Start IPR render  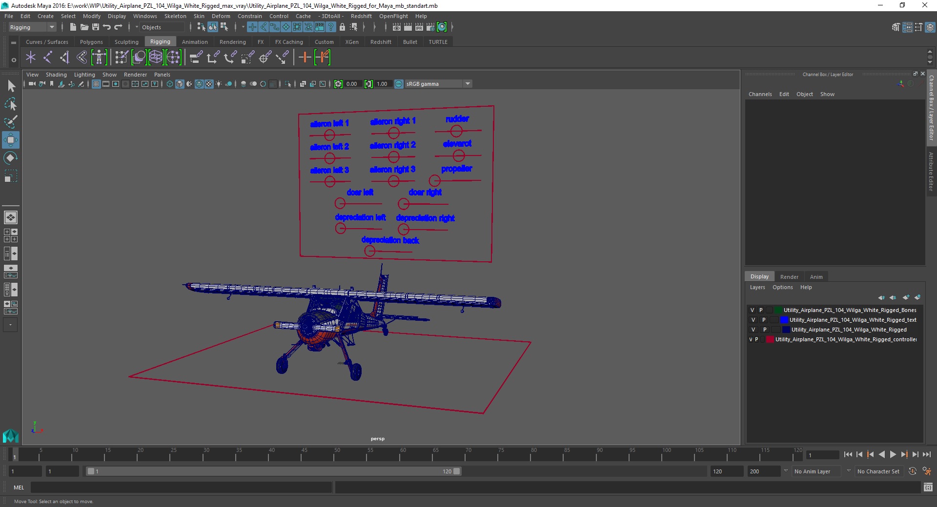point(419,27)
